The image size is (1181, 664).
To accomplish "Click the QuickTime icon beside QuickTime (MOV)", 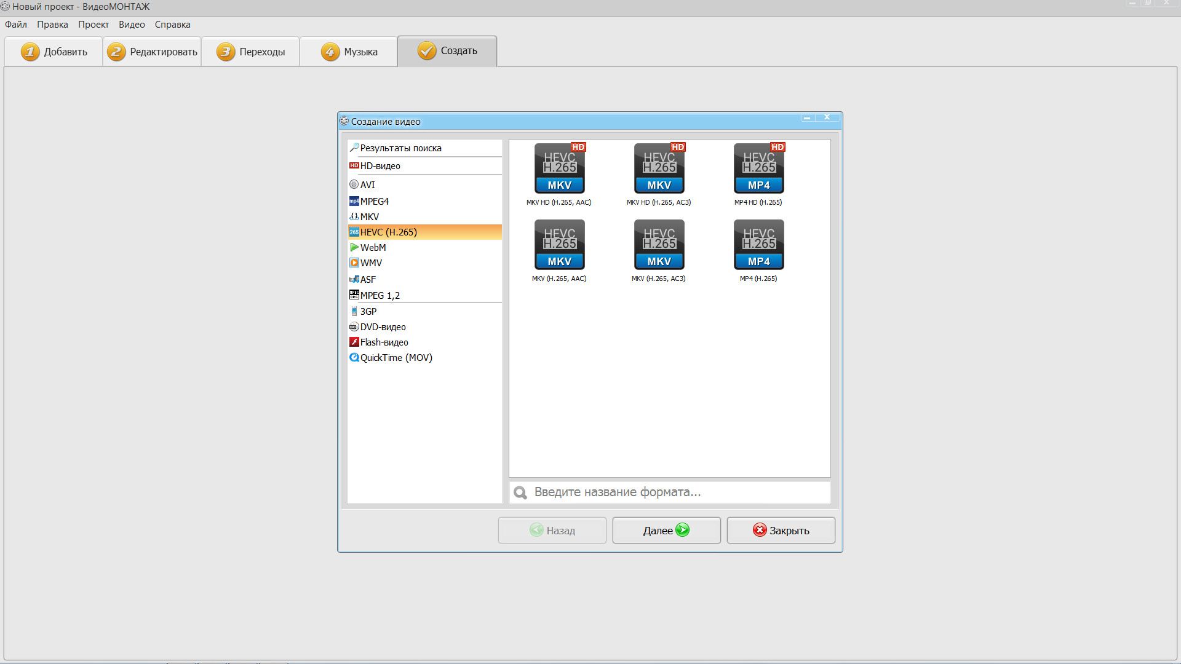I will pyautogui.click(x=354, y=357).
